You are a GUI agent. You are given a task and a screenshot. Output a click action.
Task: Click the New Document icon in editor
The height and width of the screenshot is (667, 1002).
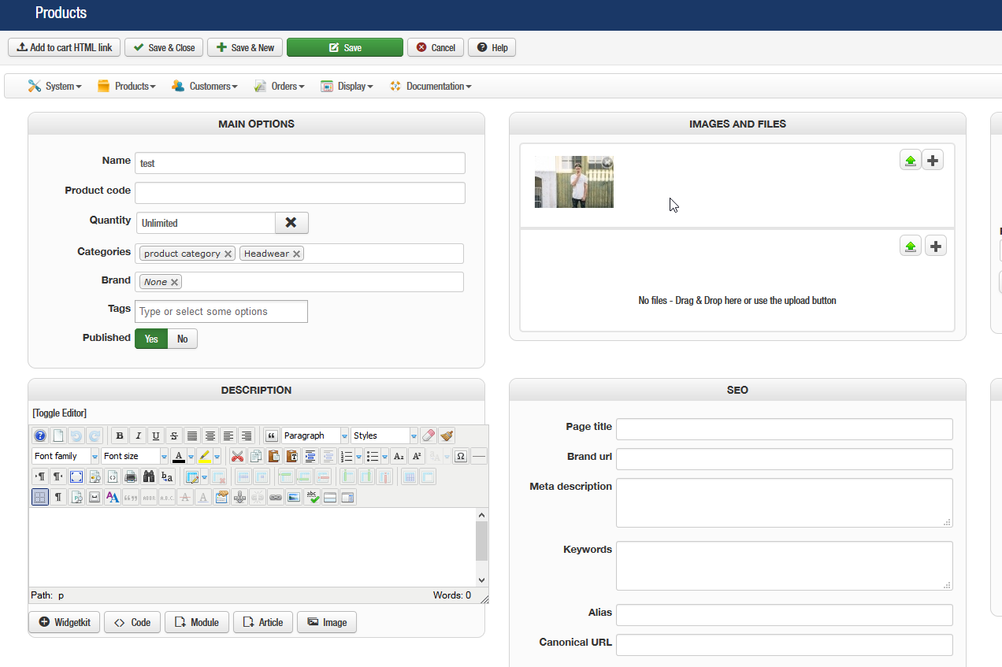coord(58,435)
